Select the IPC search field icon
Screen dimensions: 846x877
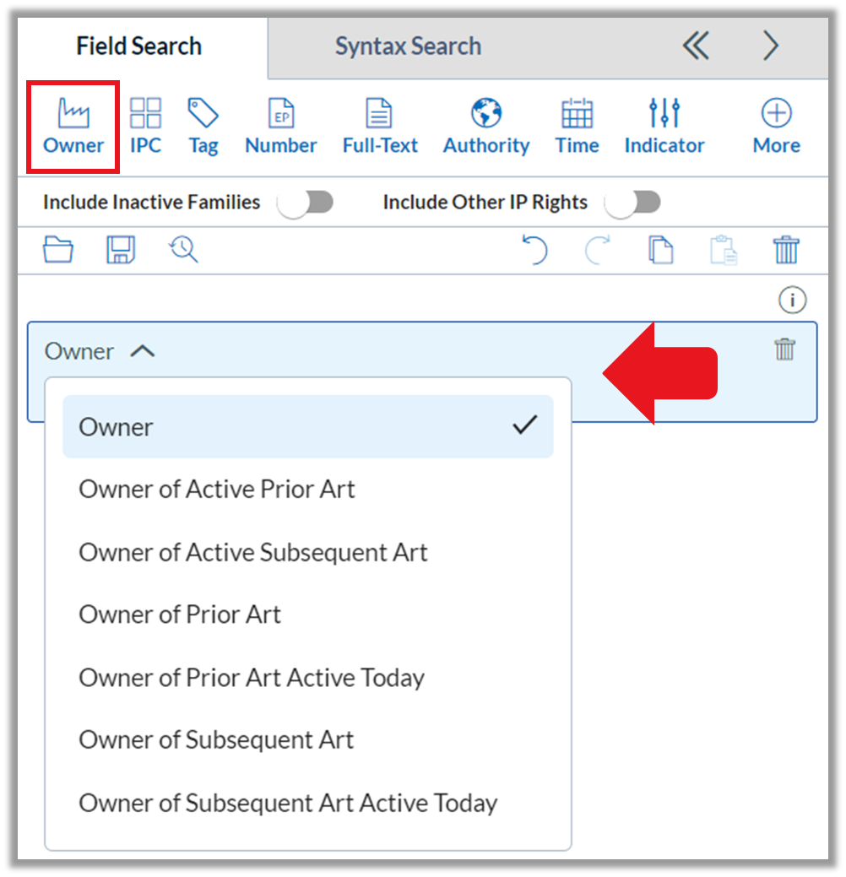(145, 127)
